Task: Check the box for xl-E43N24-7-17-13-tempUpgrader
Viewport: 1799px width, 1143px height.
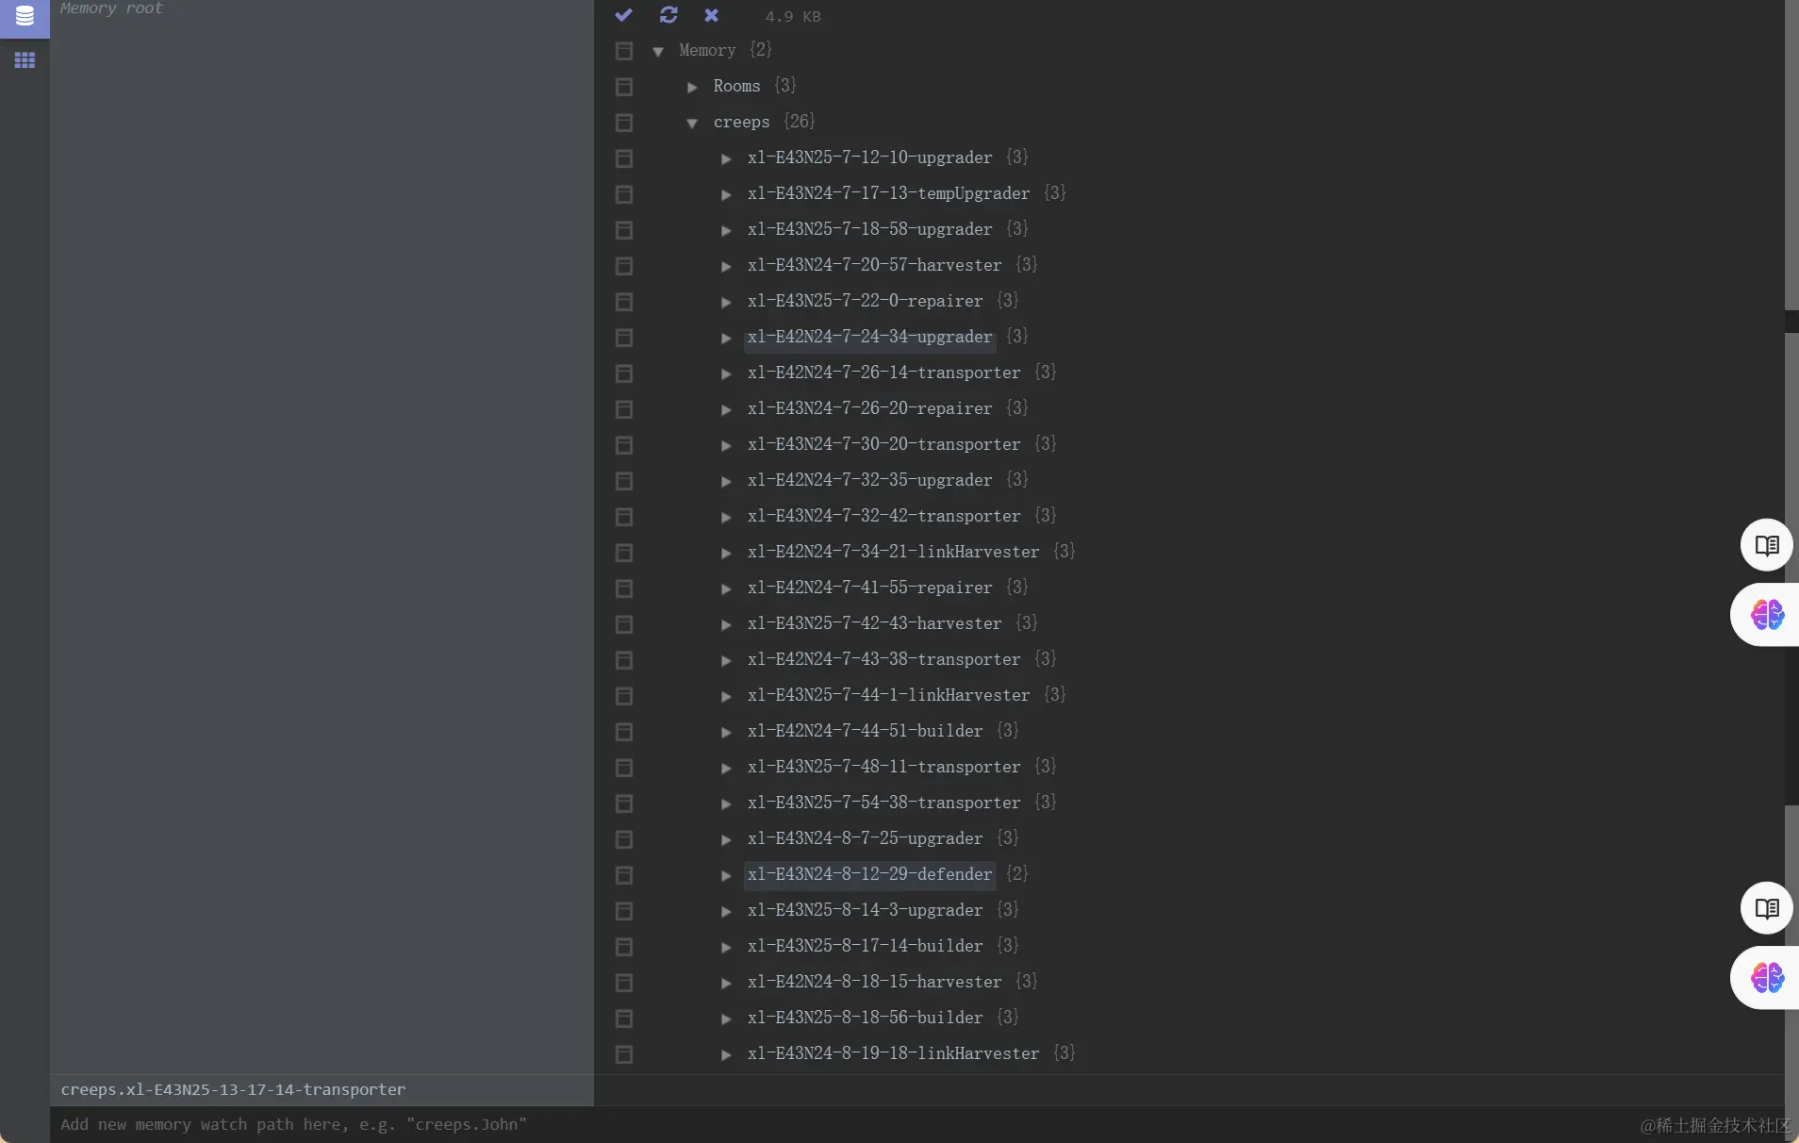Action: [624, 194]
